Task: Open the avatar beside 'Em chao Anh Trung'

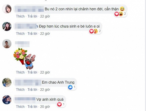Action: [x=7, y=82]
